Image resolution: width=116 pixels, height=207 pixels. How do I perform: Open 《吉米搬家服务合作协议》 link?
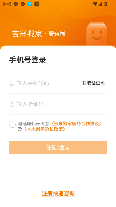coord(76,124)
